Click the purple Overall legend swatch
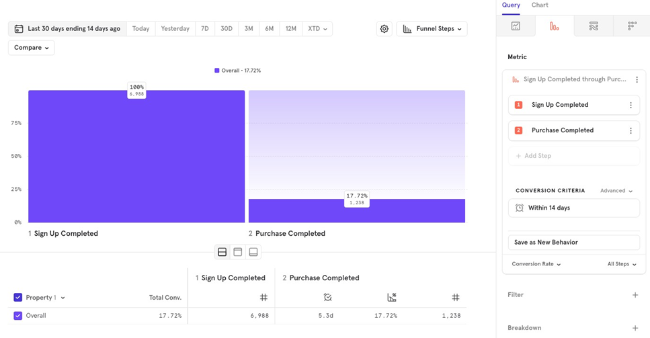Viewport: 650px width, 338px height. [216, 71]
